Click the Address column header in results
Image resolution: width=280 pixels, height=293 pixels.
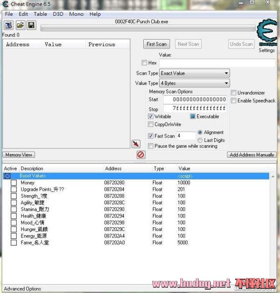(18, 44)
